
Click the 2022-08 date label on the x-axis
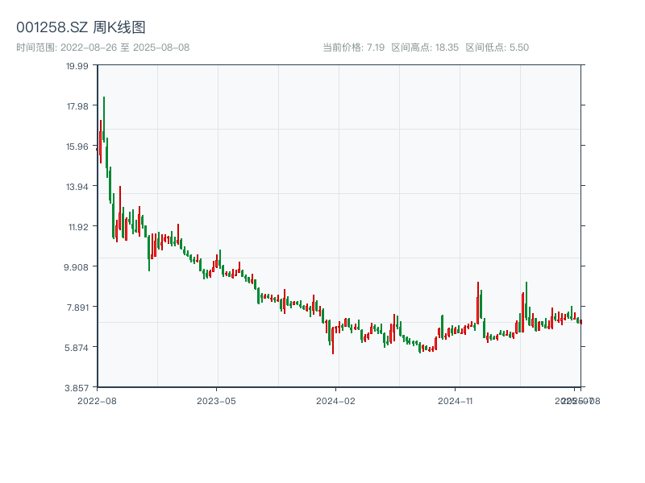98,399
